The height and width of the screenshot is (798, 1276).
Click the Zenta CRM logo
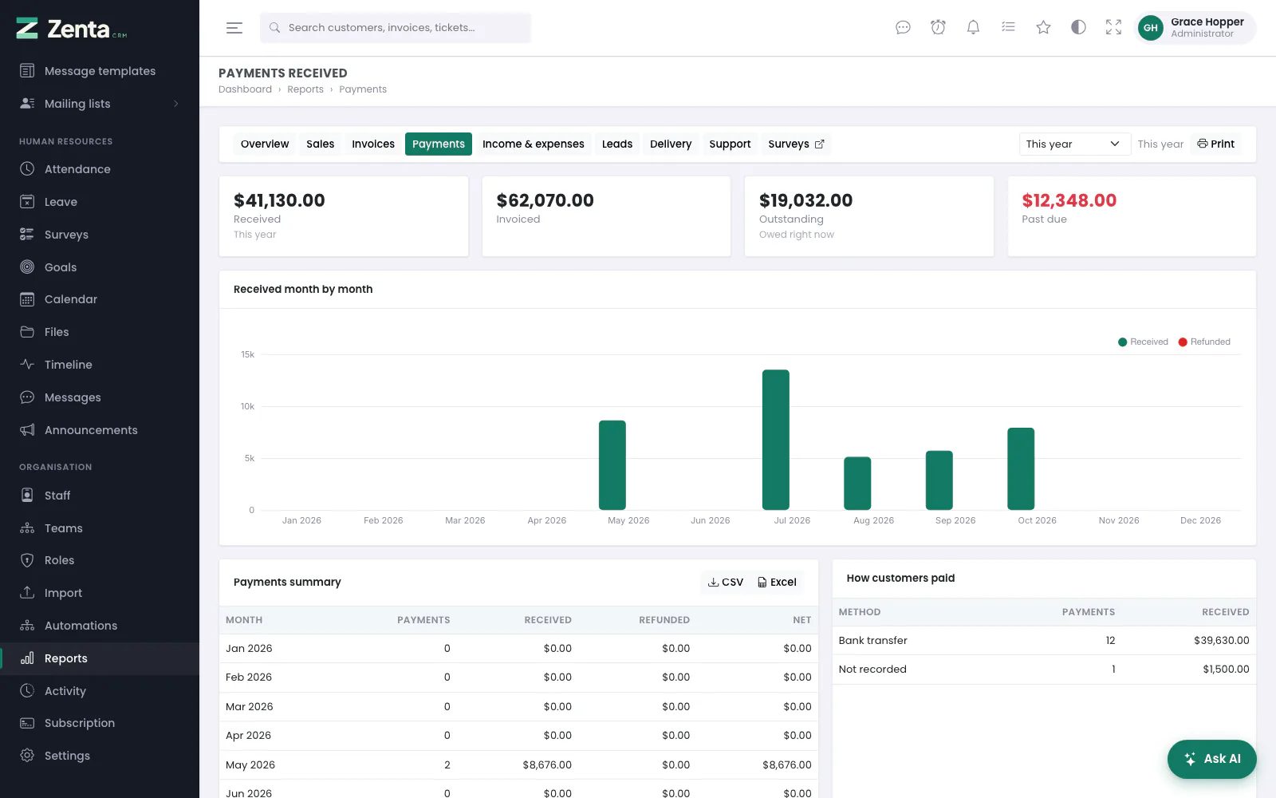pyautogui.click(x=72, y=30)
